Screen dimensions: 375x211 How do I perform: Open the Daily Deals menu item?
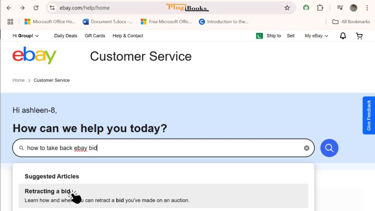[x=66, y=36]
